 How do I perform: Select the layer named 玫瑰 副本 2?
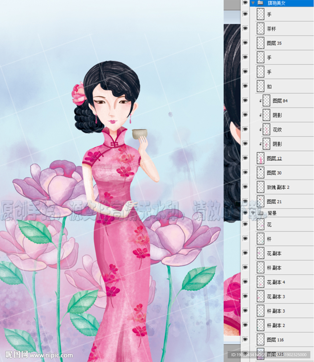pyautogui.click(x=278, y=187)
